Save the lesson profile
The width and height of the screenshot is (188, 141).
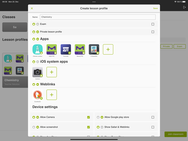156,8
